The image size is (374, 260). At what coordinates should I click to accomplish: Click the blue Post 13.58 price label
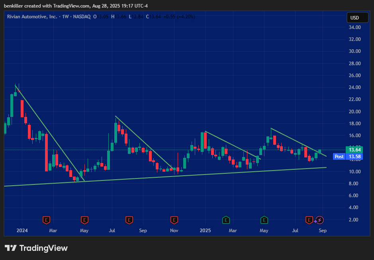[x=348, y=156]
